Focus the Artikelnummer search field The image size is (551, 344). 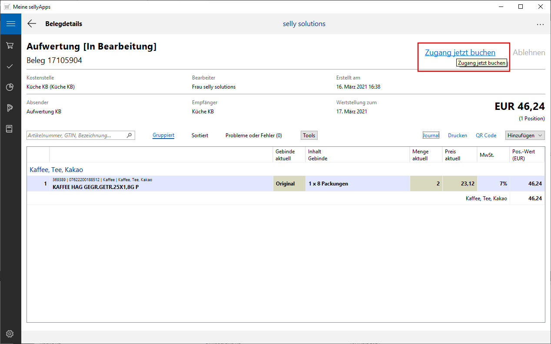point(76,136)
